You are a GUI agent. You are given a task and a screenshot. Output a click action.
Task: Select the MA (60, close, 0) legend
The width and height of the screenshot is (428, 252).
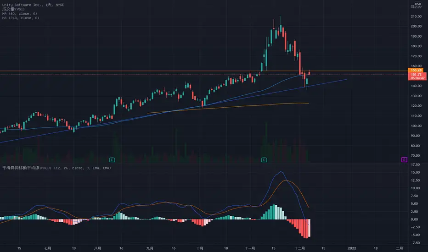pyautogui.click(x=20, y=13)
